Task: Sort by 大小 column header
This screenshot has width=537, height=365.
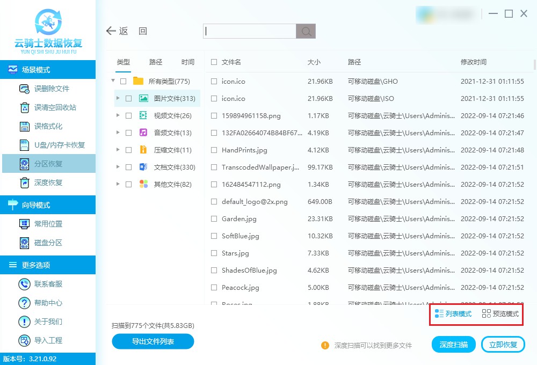Action: [x=314, y=62]
